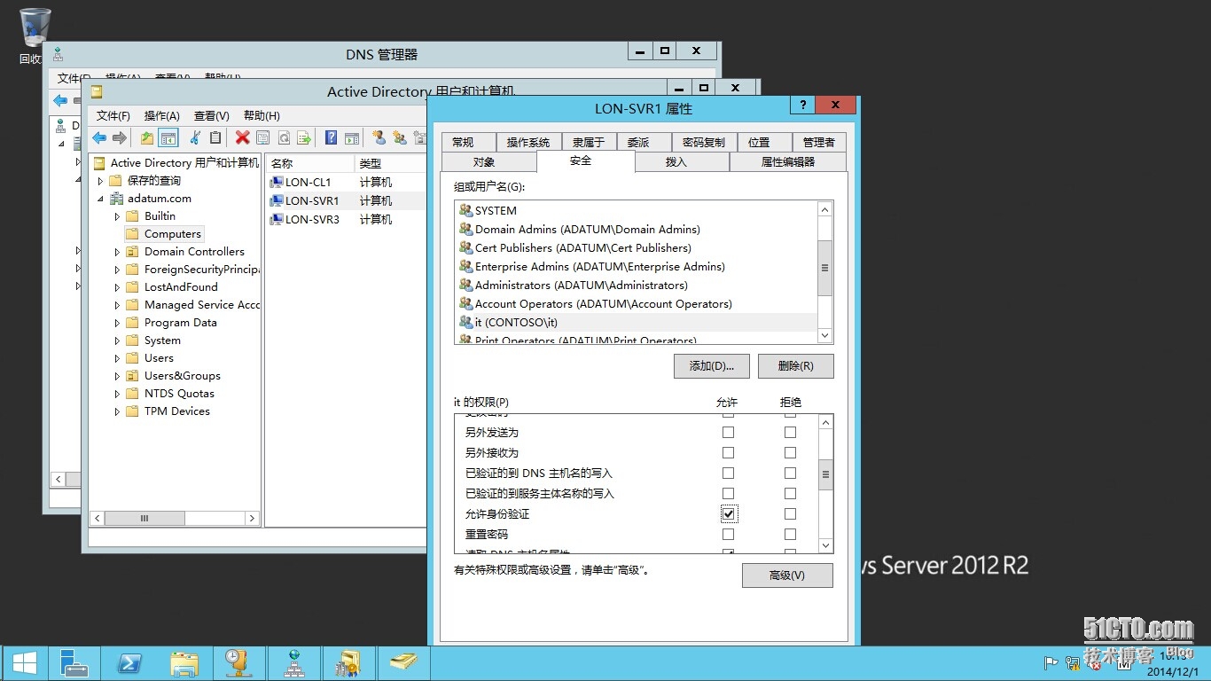Click right arrow of AD tree horizontal scrollbar

click(x=252, y=518)
